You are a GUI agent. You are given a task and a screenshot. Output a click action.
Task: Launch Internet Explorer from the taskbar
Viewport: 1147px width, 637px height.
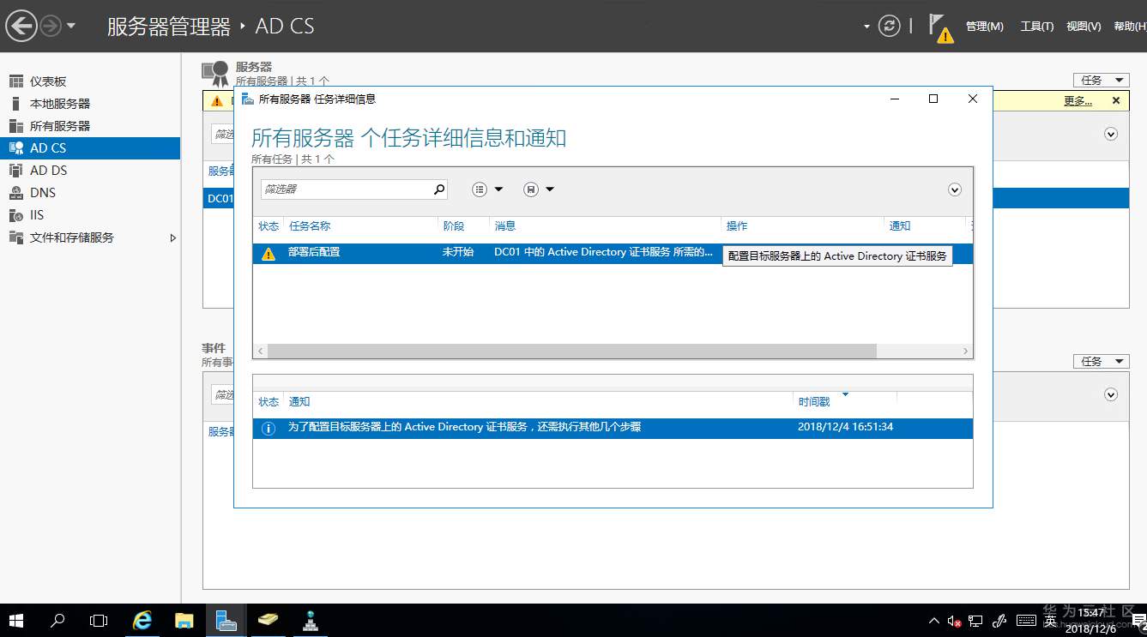point(142,621)
